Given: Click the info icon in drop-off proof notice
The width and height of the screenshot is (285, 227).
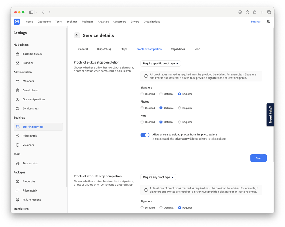Looking at the screenshot, I should (x=146, y=190).
